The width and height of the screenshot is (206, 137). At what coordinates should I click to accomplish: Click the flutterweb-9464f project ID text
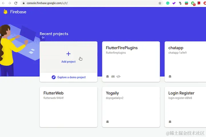tap(54, 98)
